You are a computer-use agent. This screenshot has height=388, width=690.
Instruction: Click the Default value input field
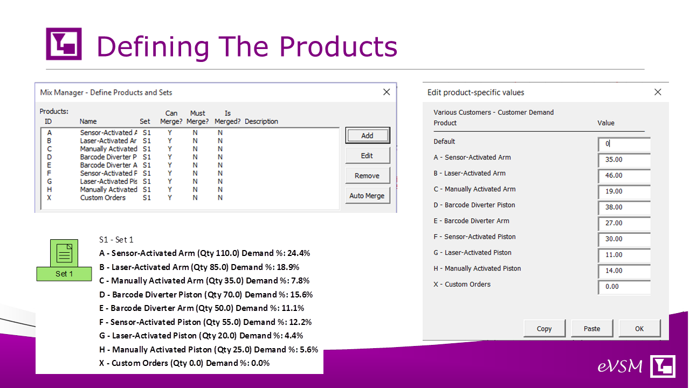(624, 144)
